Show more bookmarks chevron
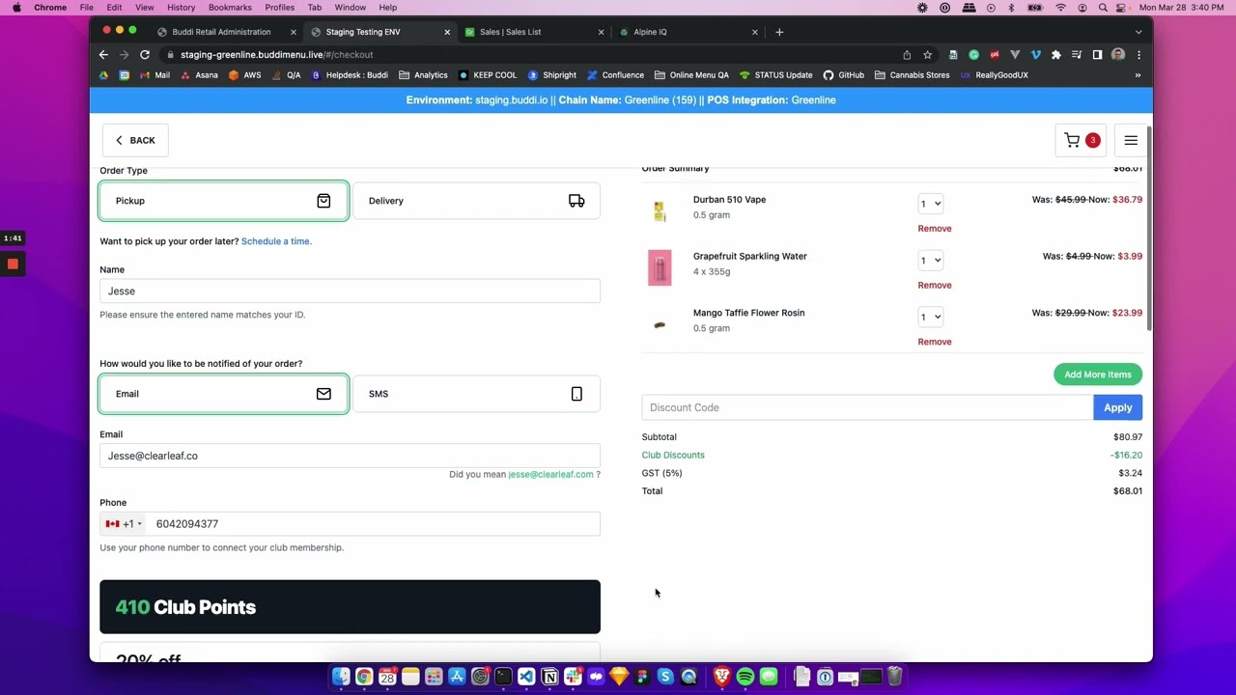This screenshot has width=1236, height=695. (x=1138, y=75)
